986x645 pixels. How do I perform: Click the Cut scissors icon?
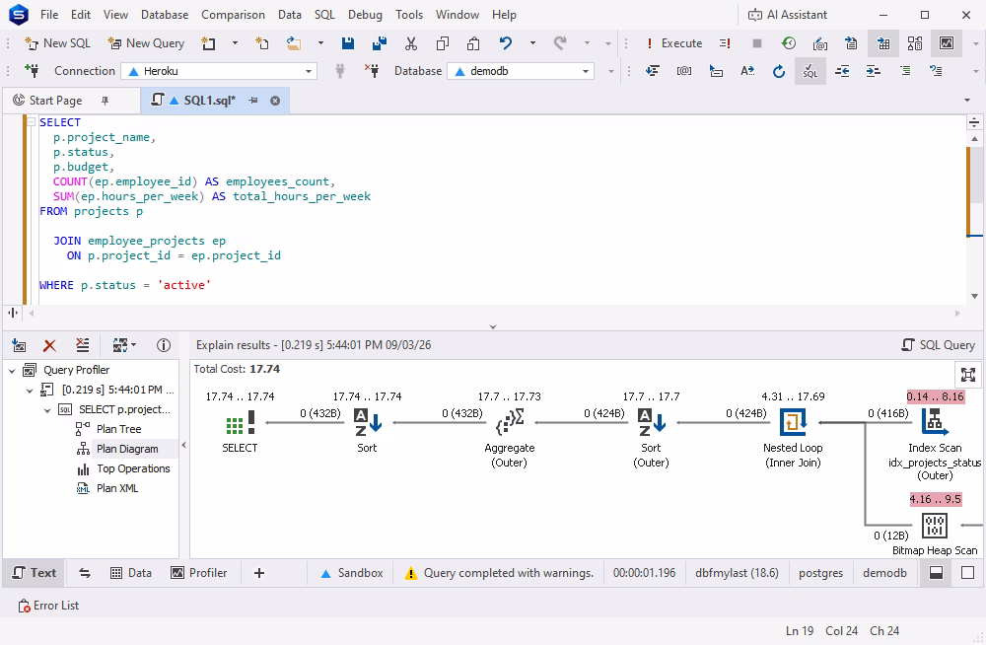[410, 43]
